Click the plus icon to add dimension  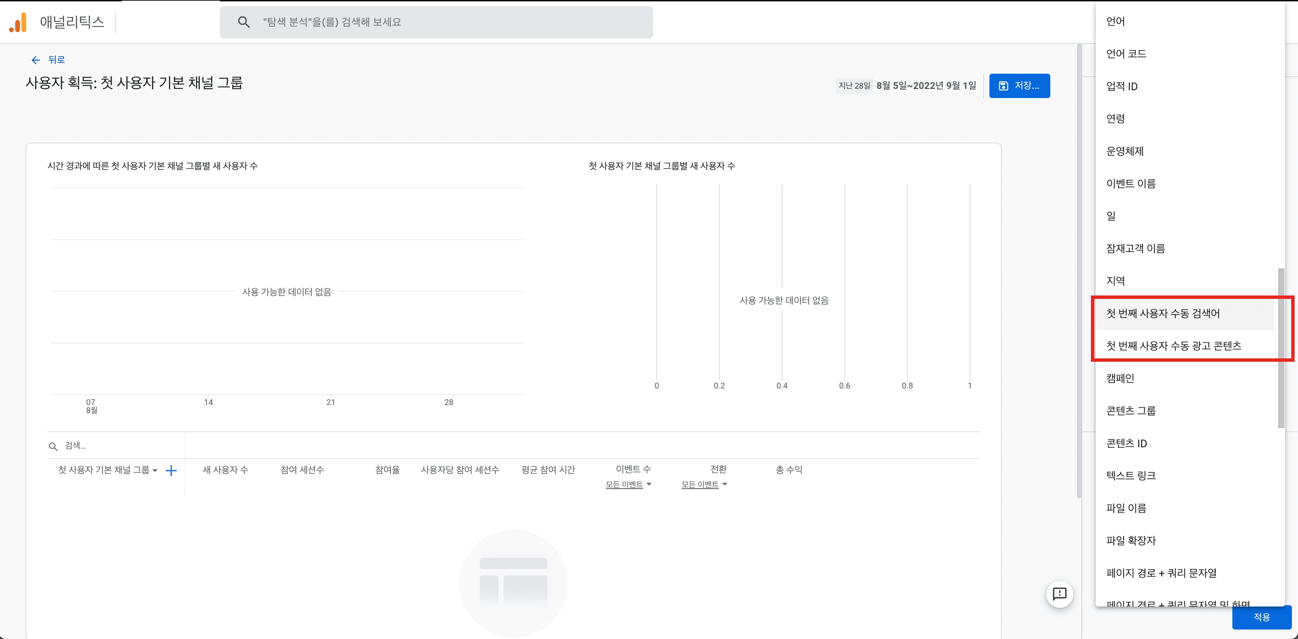tap(171, 470)
